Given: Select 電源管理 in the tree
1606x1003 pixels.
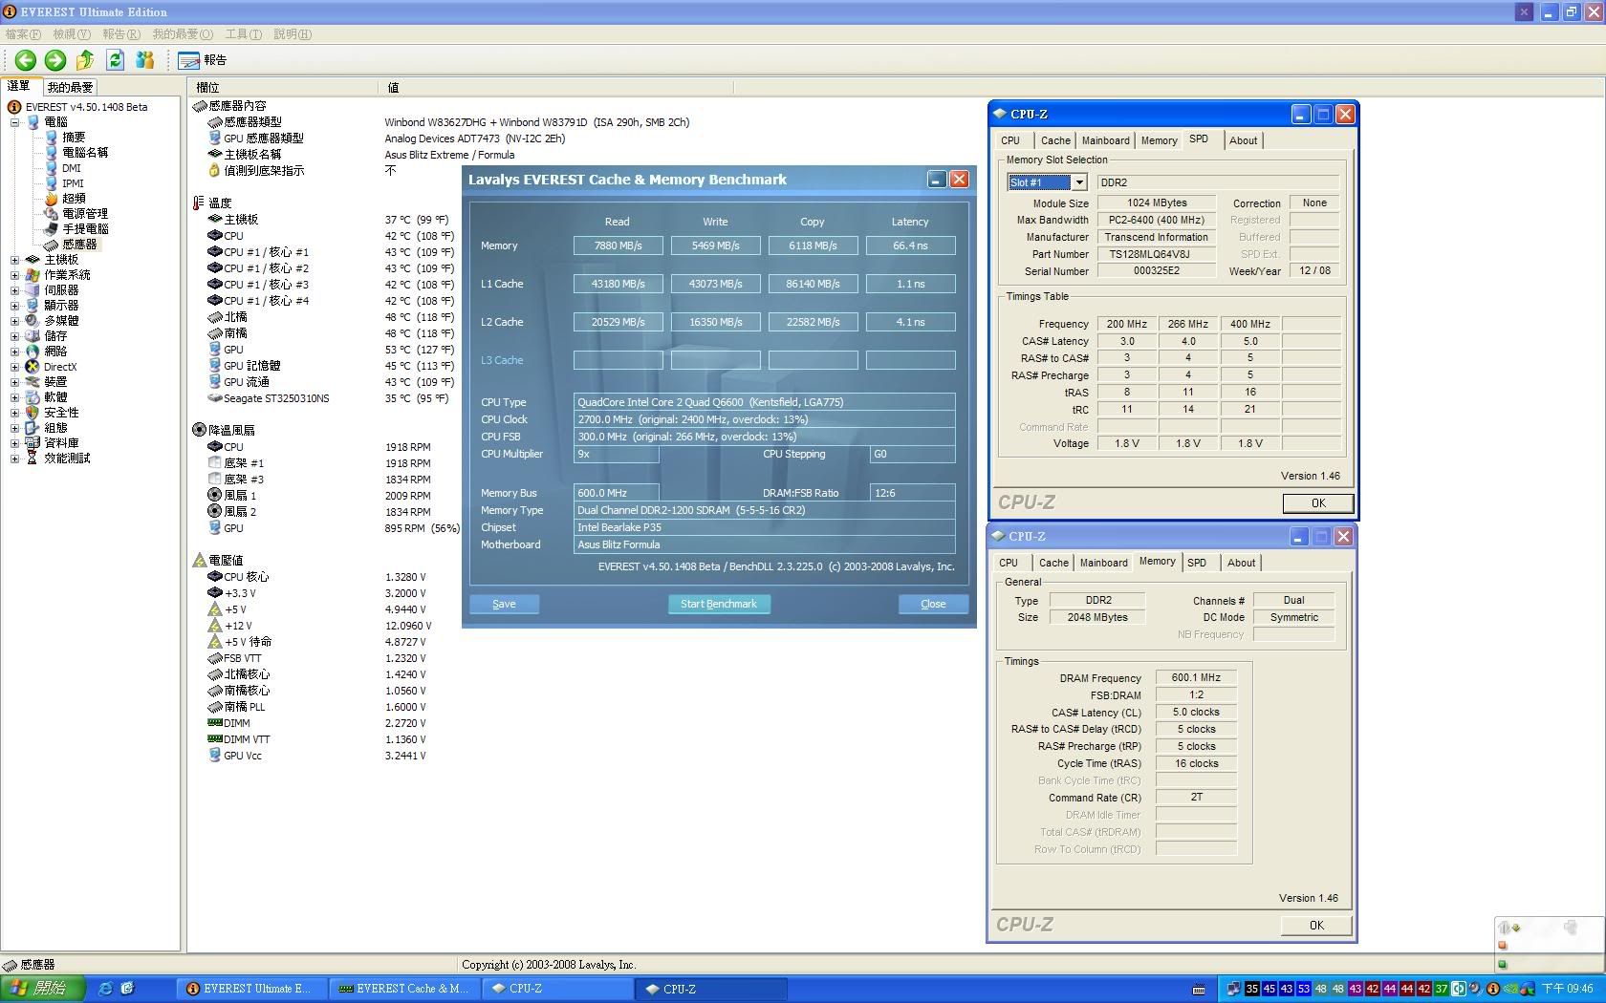Looking at the screenshot, I should (x=85, y=214).
